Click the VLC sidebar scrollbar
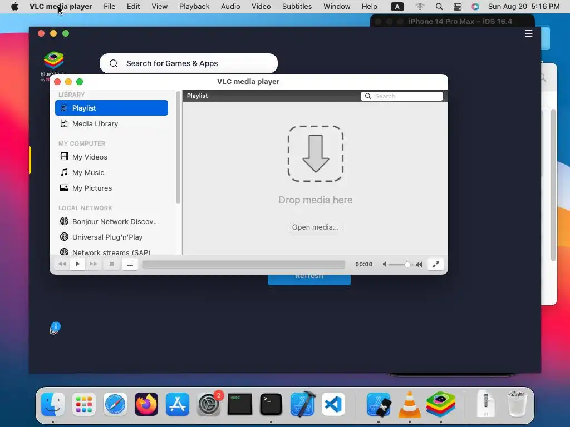The image size is (570, 427). click(178, 147)
